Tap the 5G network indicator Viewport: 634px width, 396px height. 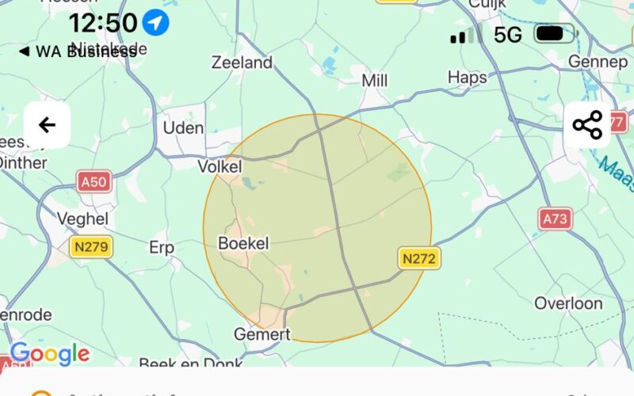[x=508, y=35]
